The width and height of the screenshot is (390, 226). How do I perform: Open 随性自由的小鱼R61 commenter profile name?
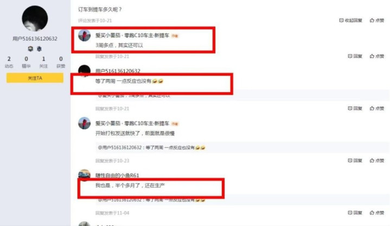click(117, 175)
